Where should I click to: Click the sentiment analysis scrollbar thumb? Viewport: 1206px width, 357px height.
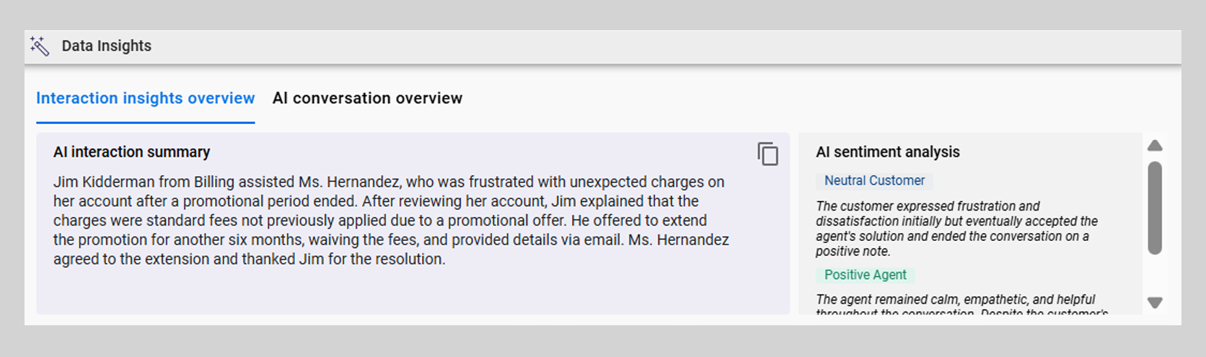point(1155,208)
